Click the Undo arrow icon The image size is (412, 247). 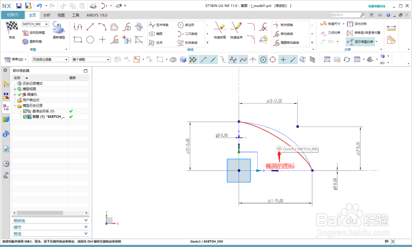(39, 6)
